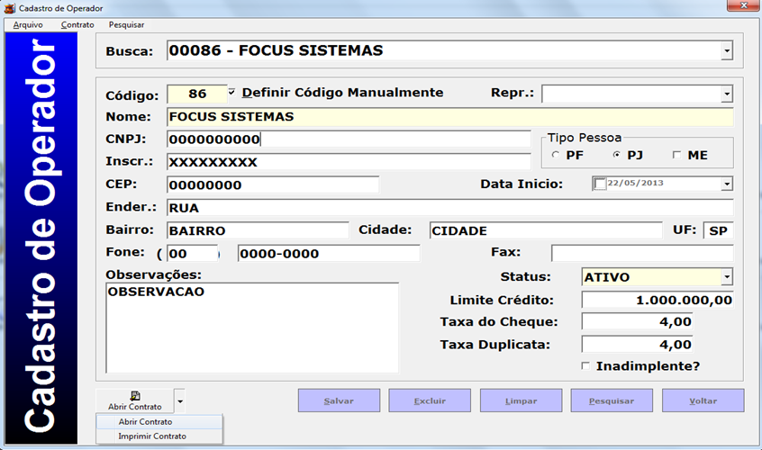Close the Cadastro de Operador window

pyautogui.click(x=743, y=5)
